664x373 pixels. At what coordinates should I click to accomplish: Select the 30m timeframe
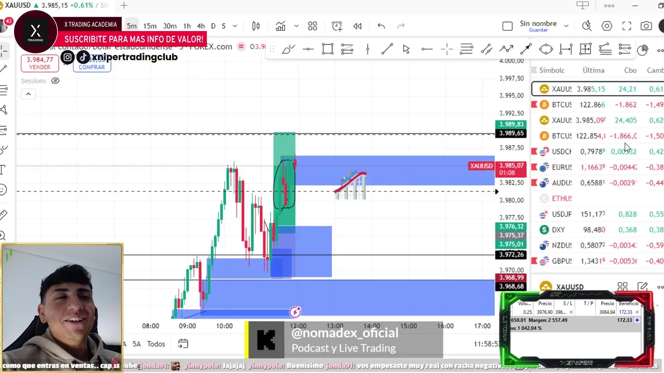170,26
